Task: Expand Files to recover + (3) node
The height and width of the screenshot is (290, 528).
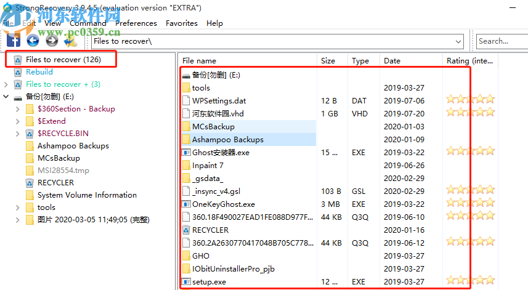Action: pyautogui.click(x=6, y=84)
